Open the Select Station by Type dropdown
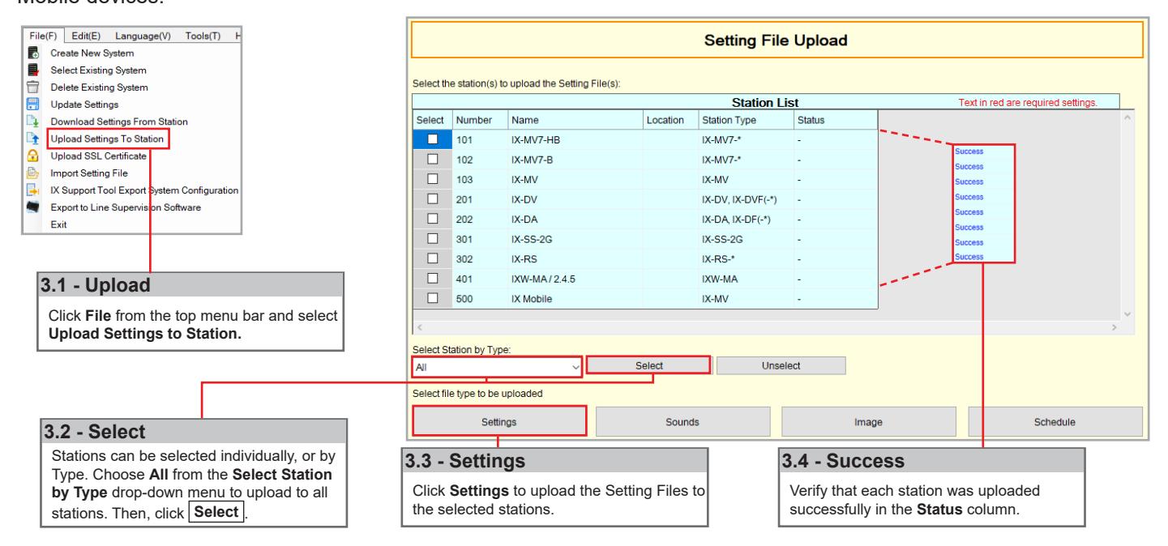1168x546 pixels. pyautogui.click(x=497, y=366)
